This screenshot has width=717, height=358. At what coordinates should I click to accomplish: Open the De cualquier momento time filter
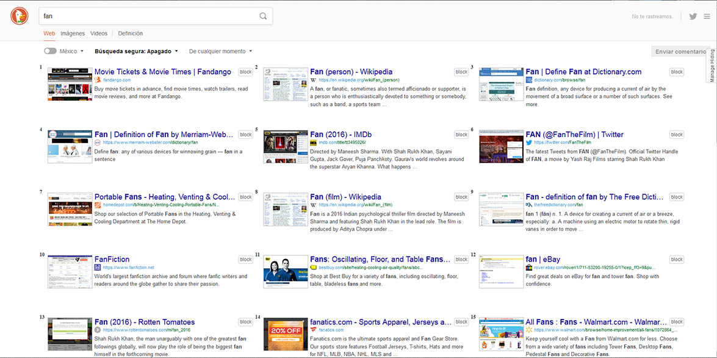(x=220, y=51)
